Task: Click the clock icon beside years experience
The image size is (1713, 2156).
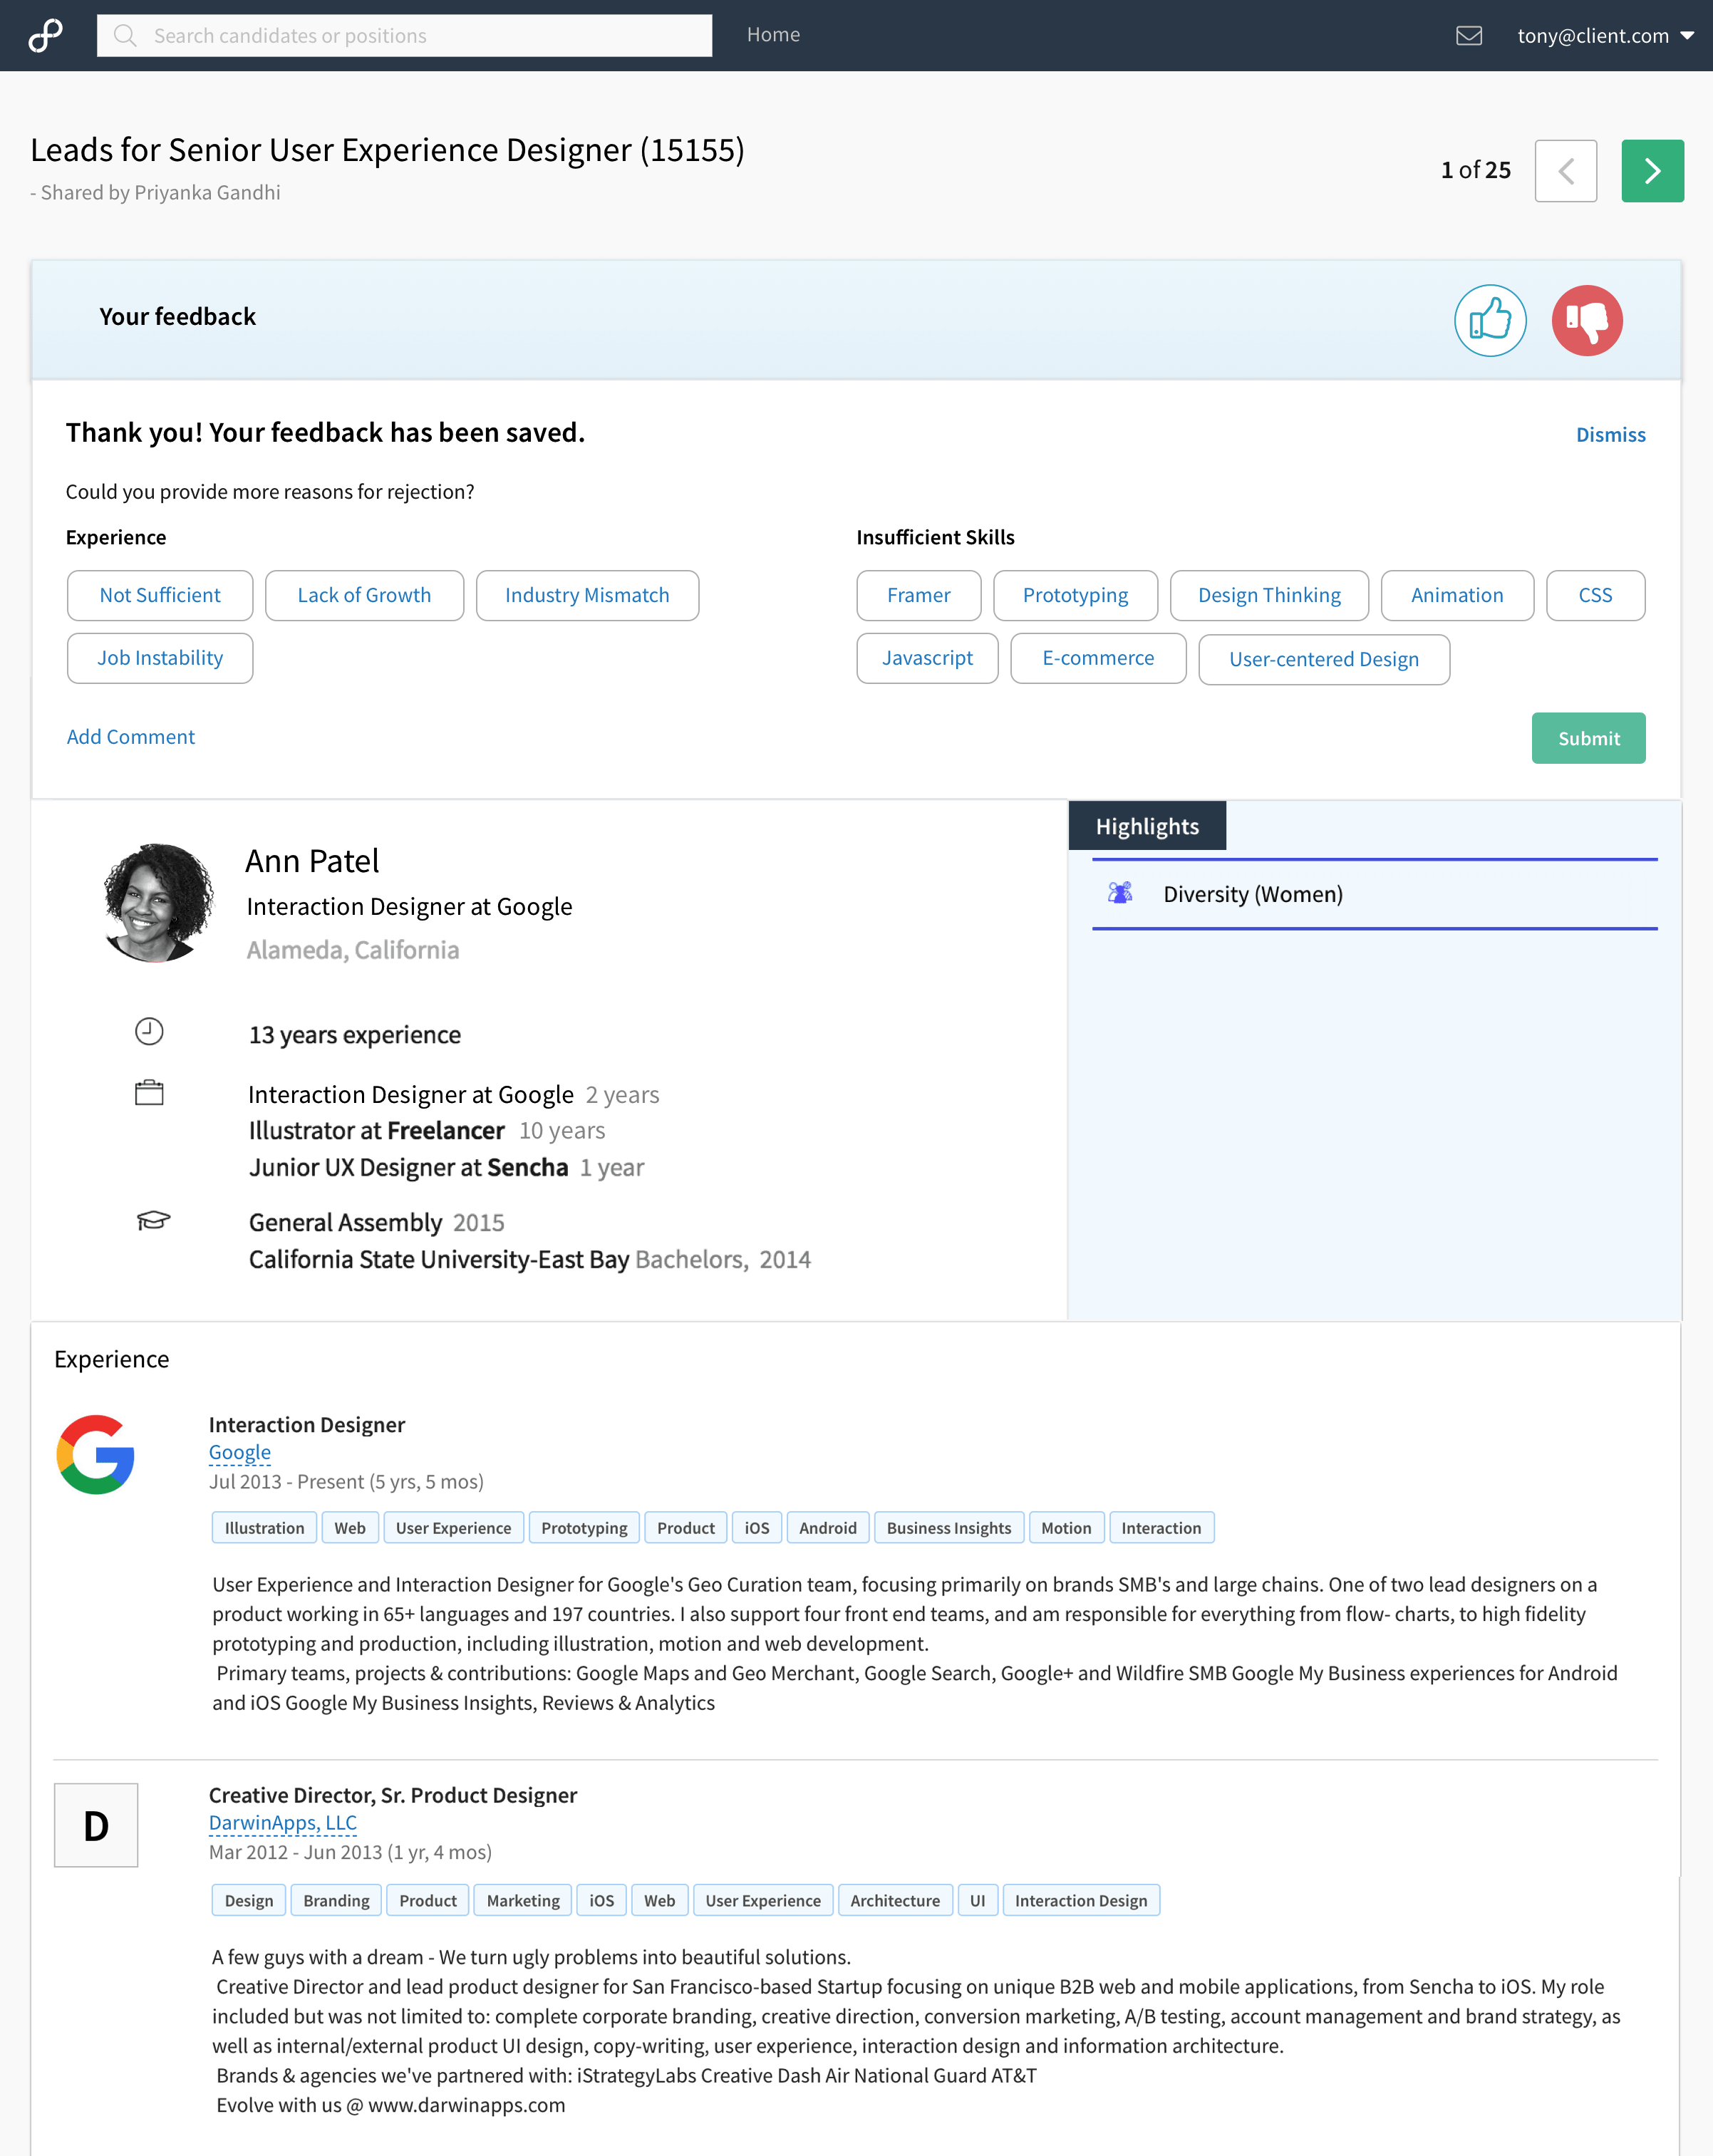Action: [x=149, y=1031]
